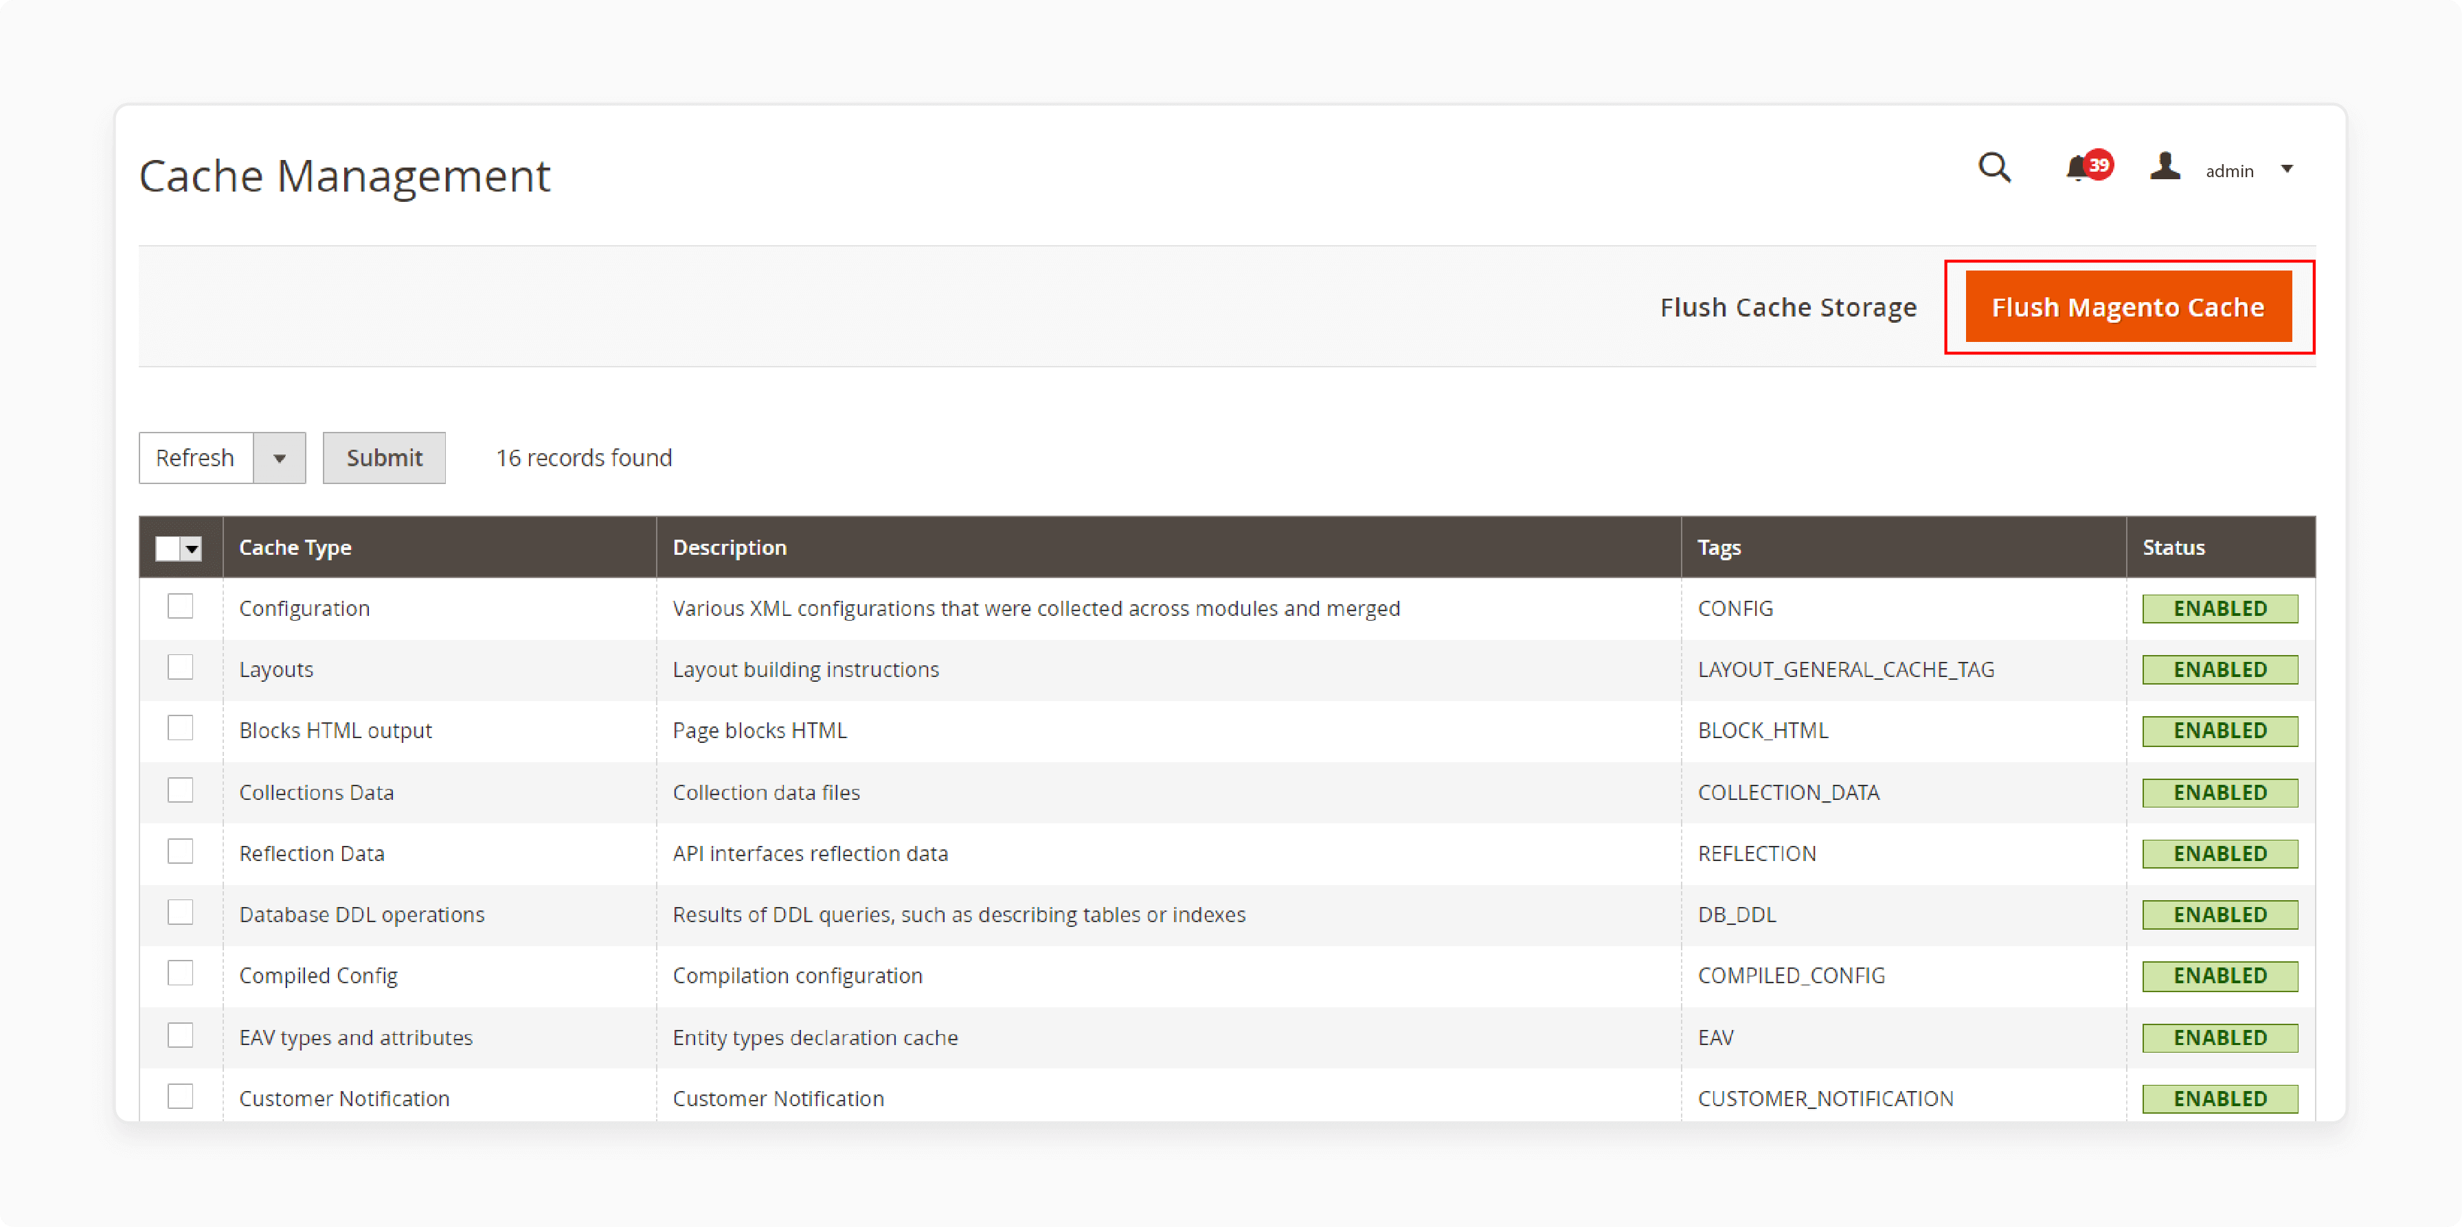2462x1227 pixels.
Task: Click the Submit button
Action: (385, 457)
